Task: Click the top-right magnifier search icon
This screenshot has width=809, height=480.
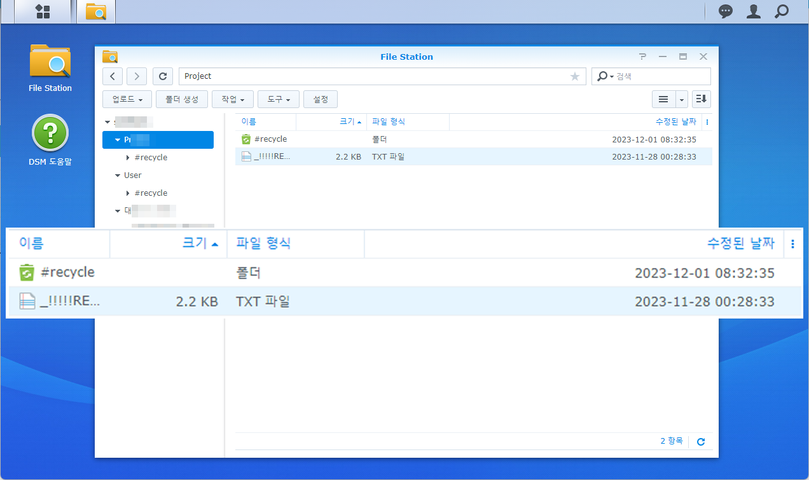Action: click(x=782, y=11)
